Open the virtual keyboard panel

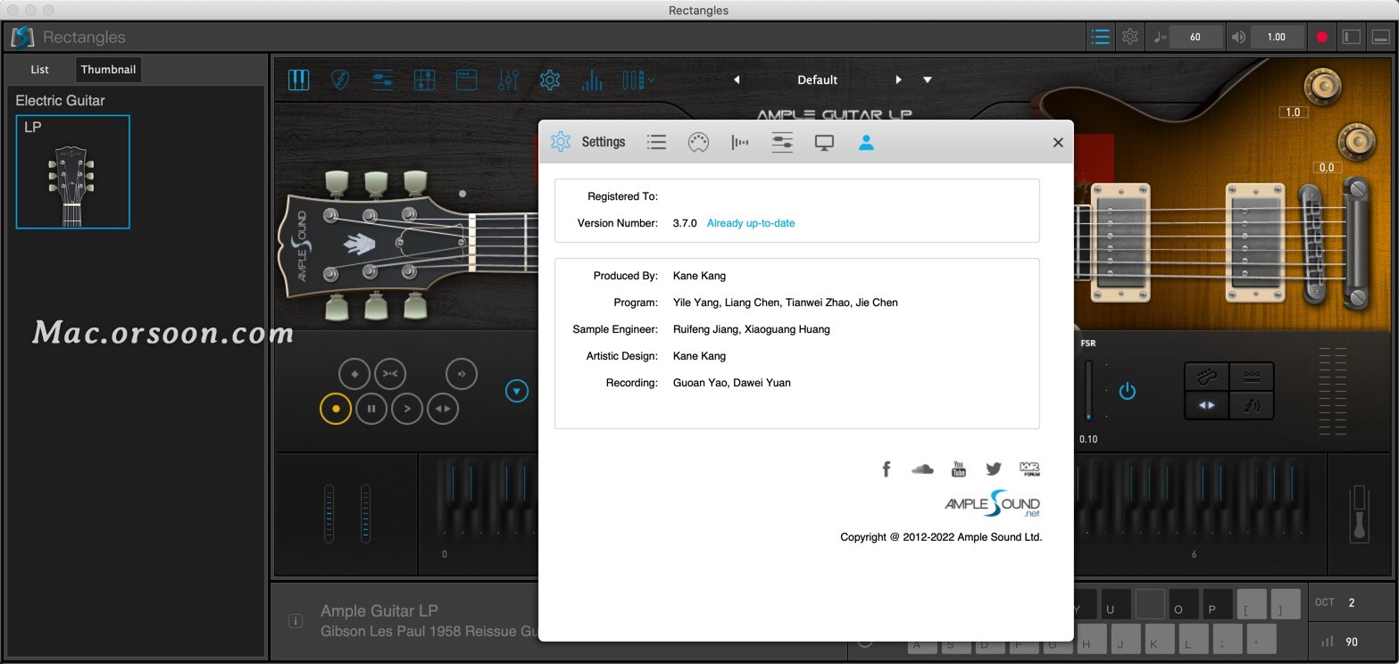[x=298, y=79]
